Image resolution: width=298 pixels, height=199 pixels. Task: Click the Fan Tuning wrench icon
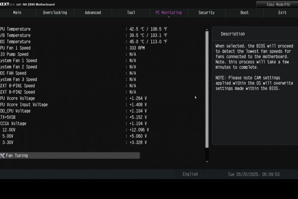click(x=2, y=156)
